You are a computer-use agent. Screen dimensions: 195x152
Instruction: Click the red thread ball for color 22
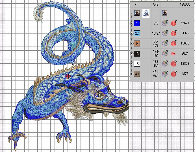click(x=174, y=33)
